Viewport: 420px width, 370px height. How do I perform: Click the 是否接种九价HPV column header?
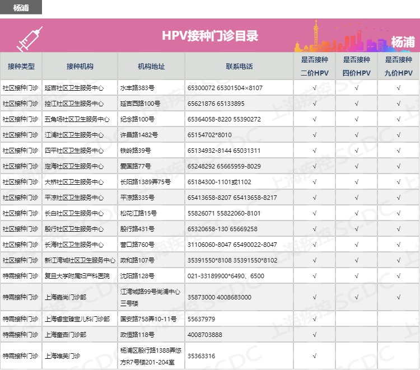point(398,66)
